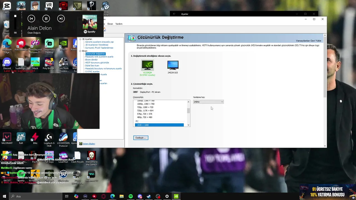Image resolution: width=356 pixels, height=200 pixels.
Task: Open Steam from the taskbar
Action: point(149,196)
